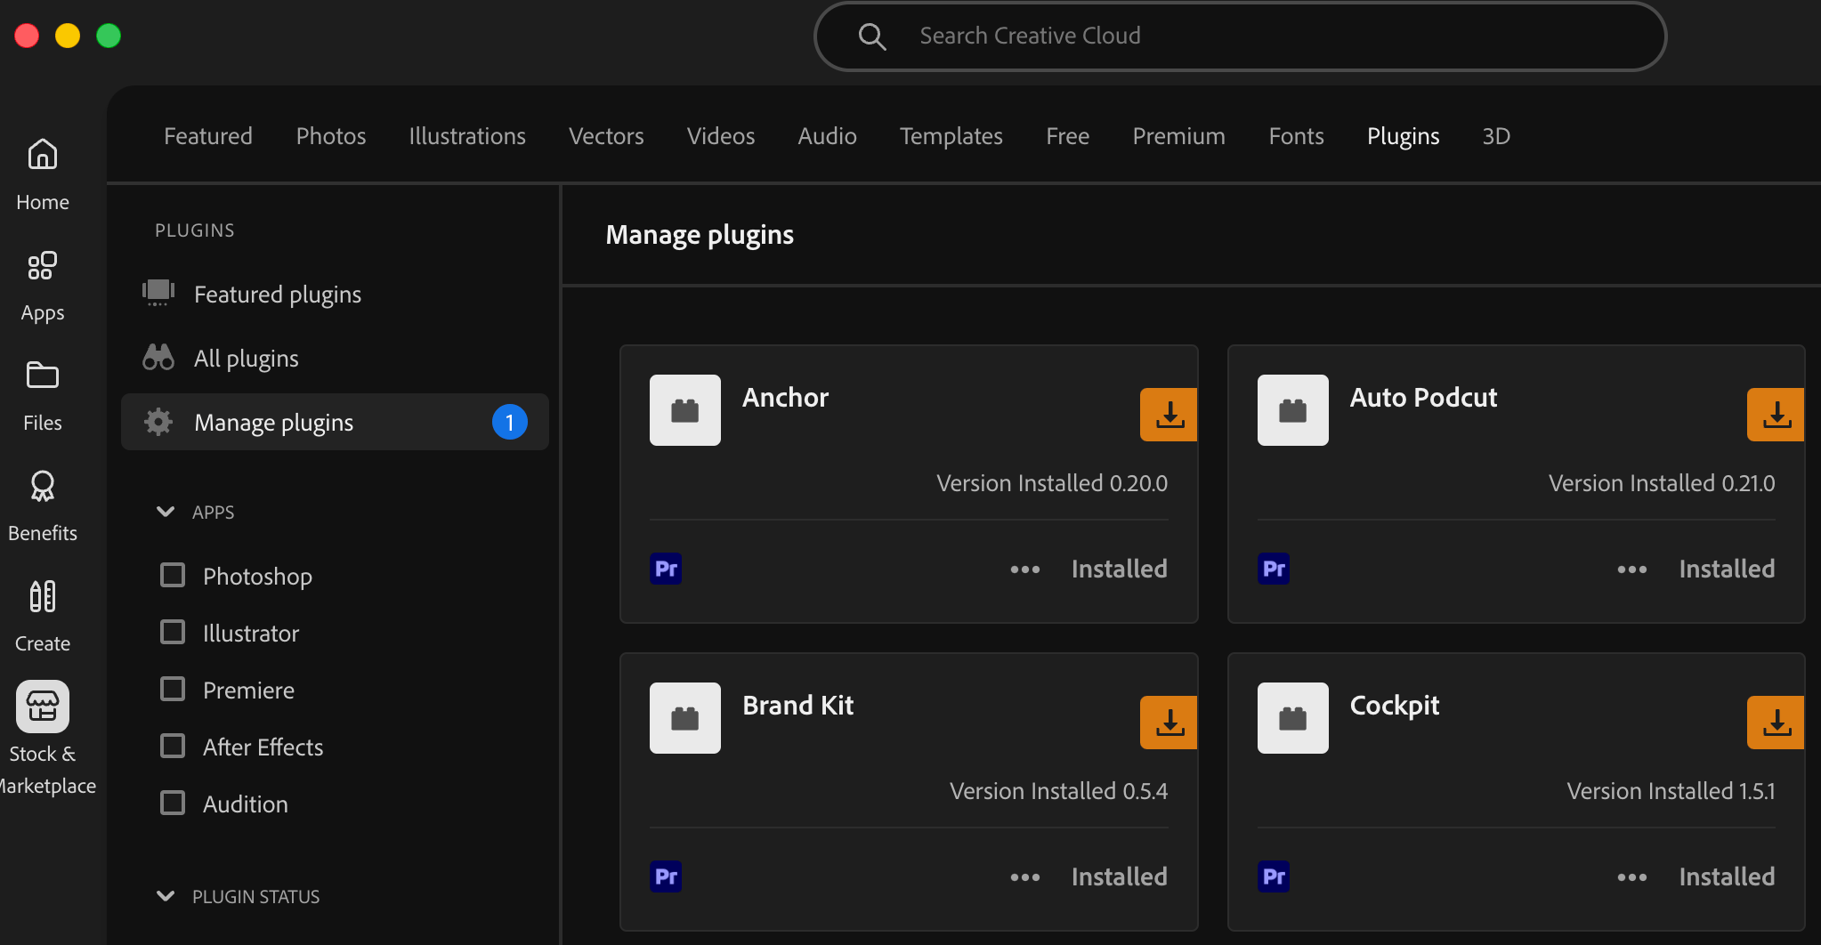1821x945 pixels.
Task: Open Stock & Marketplace storefront icon
Action: click(x=43, y=707)
